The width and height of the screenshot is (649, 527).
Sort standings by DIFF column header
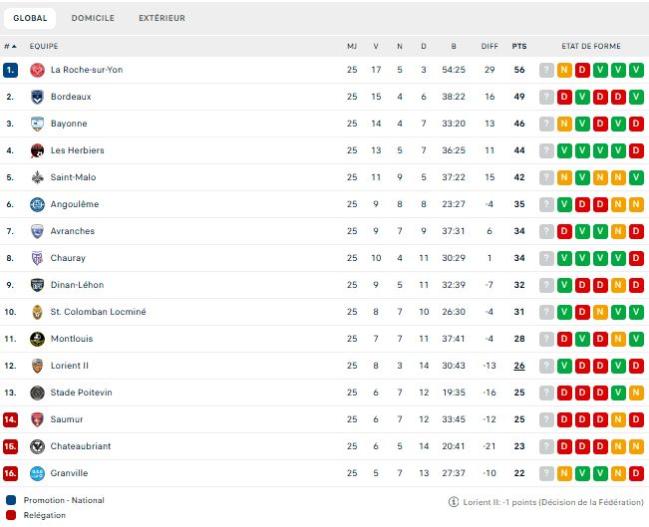(489, 46)
